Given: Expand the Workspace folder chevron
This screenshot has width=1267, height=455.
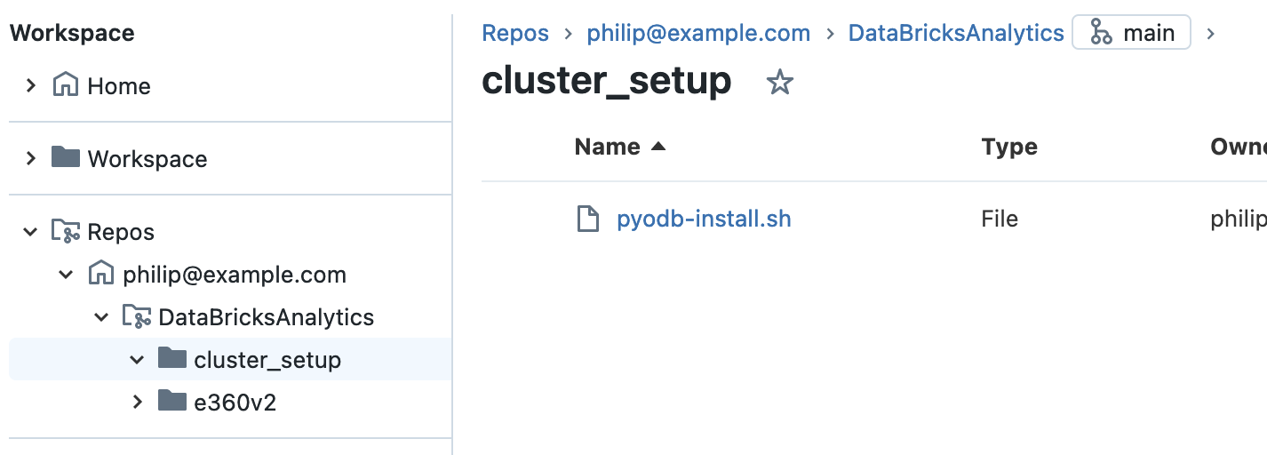Looking at the screenshot, I should (31, 158).
